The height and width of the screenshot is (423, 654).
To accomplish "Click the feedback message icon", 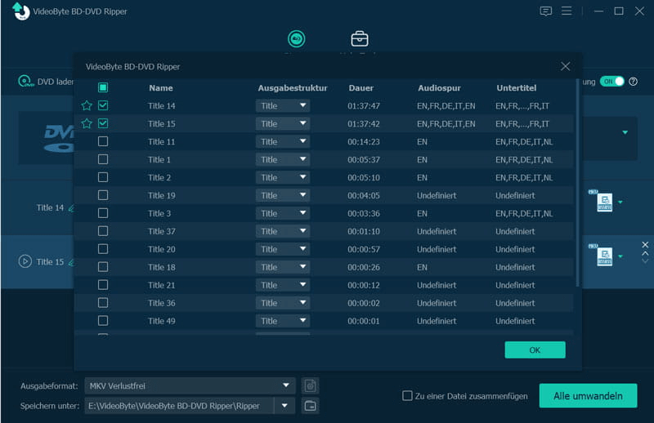I will 545,11.
